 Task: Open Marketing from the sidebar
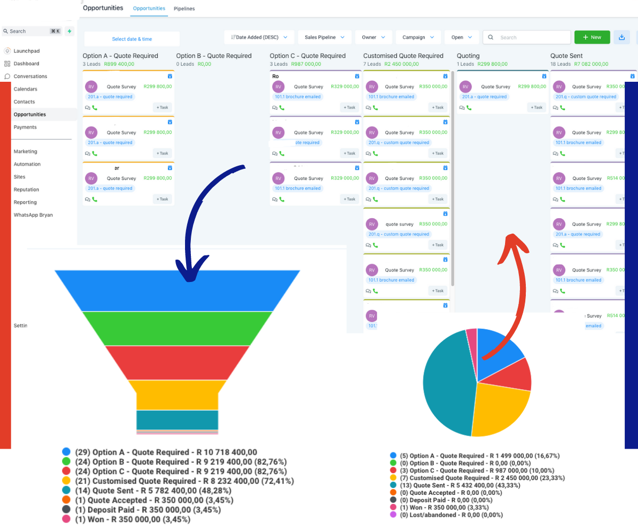pyautogui.click(x=26, y=151)
